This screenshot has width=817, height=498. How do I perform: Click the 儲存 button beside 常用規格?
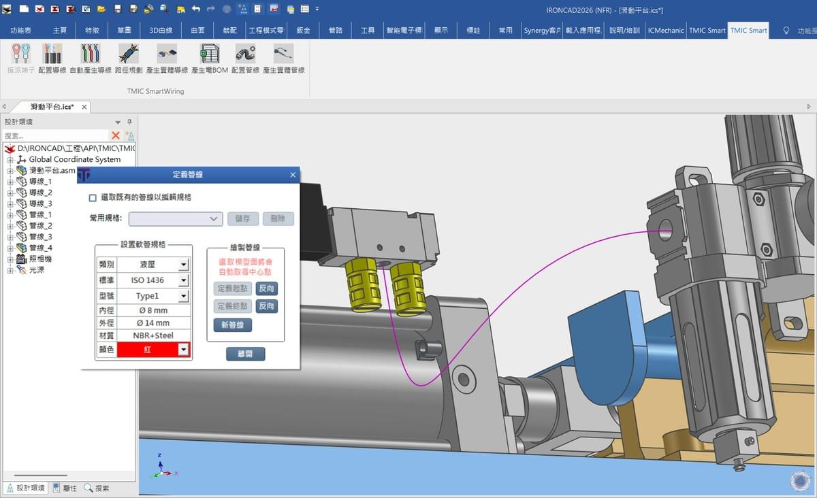tap(243, 218)
